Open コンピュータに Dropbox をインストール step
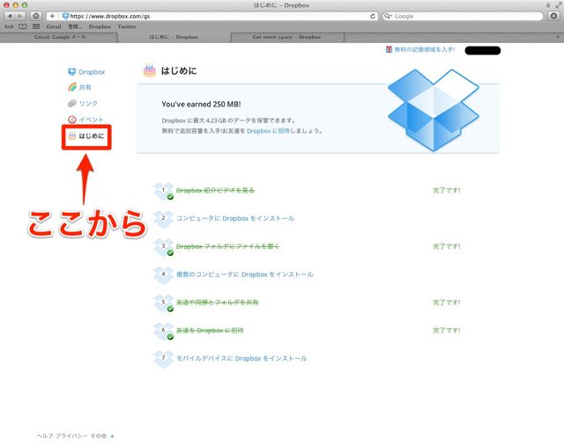 tap(235, 219)
